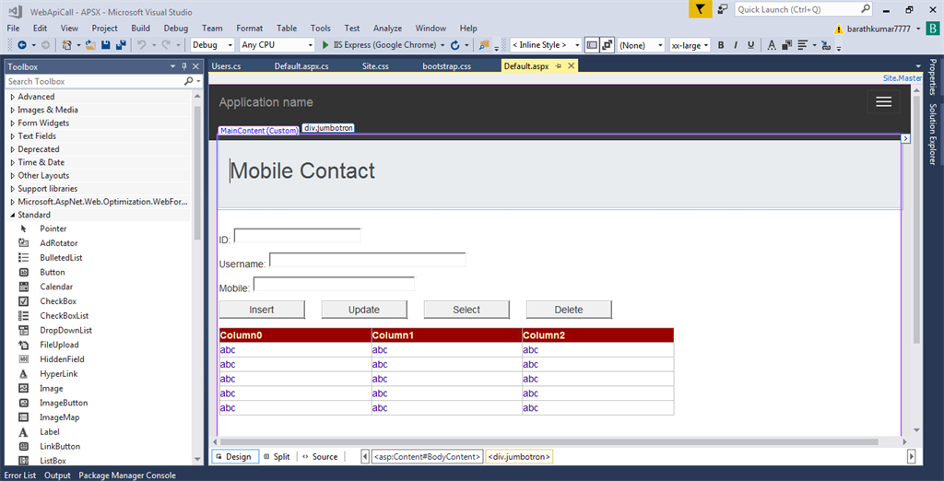Switch to the Site.css tab
The image size is (944, 481).
[375, 66]
